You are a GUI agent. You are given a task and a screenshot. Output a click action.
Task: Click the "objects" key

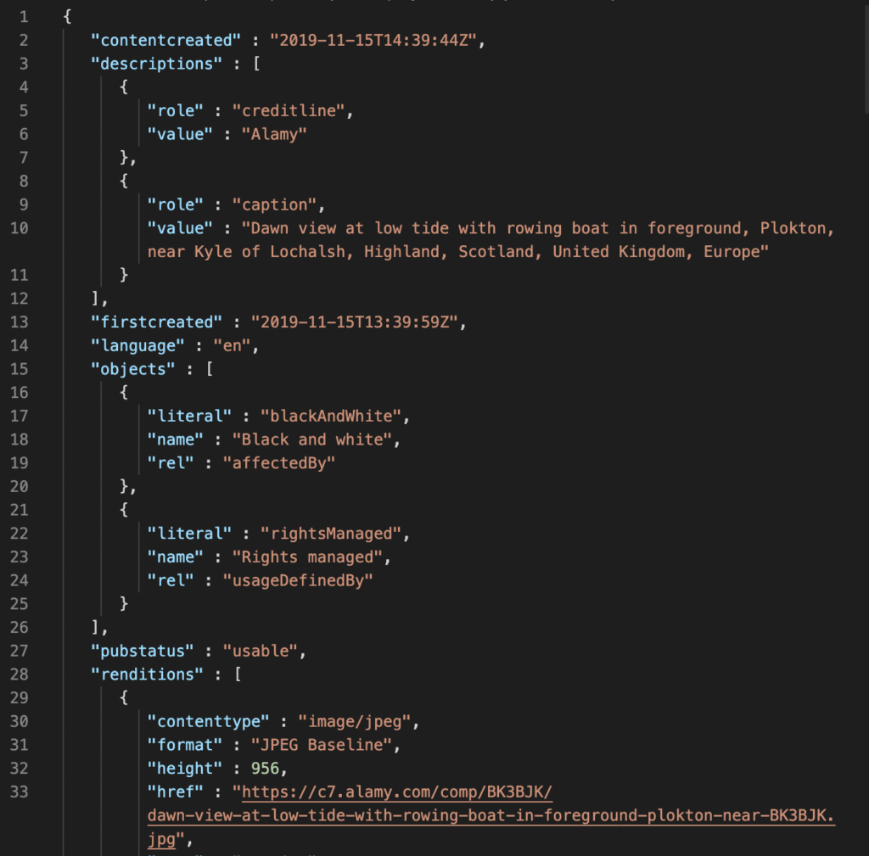click(133, 369)
